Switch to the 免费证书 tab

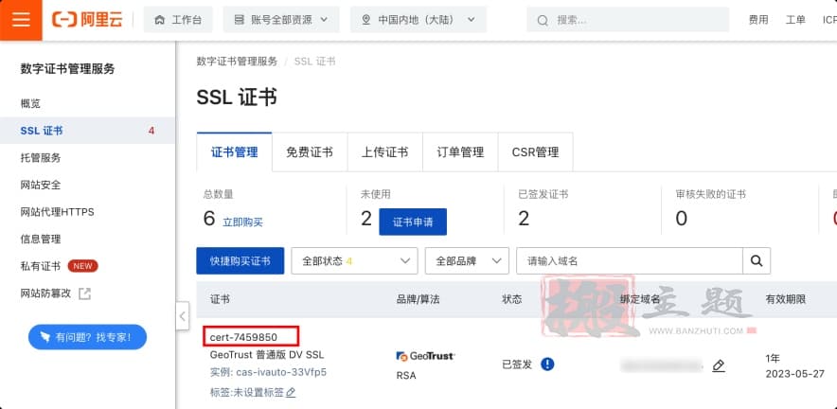coord(310,151)
